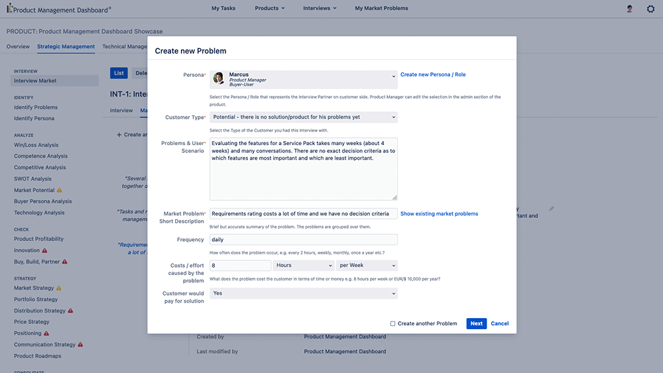Image resolution: width=663 pixels, height=373 pixels.
Task: Click the red alert icon beside Innovation
Action: (44, 250)
